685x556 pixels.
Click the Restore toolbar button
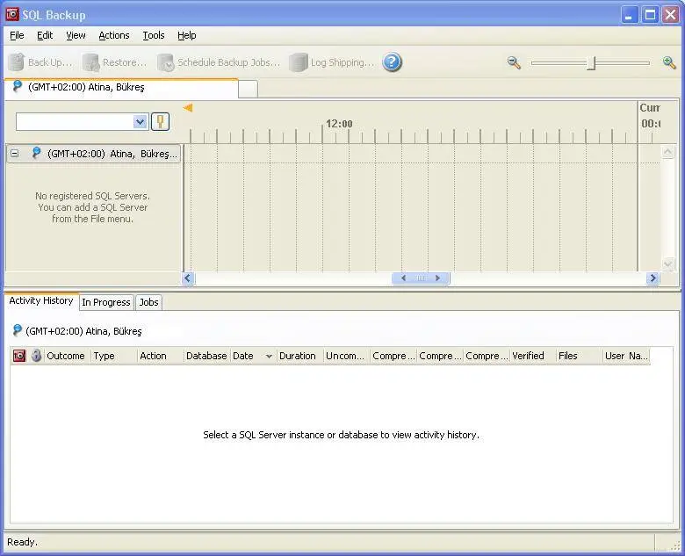click(x=115, y=62)
